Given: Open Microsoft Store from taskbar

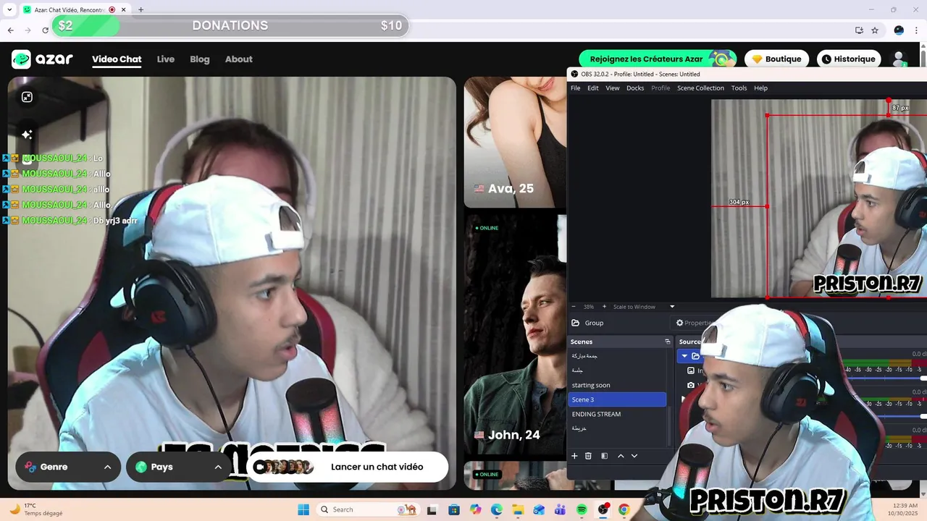Looking at the screenshot, I should (454, 509).
